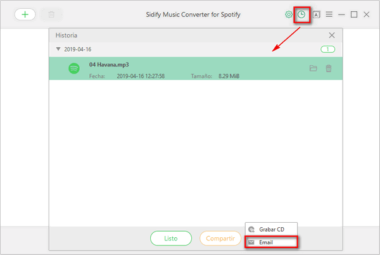380x255 pixels.
Task: Click the green count badge showing 1
Action: pyautogui.click(x=327, y=49)
